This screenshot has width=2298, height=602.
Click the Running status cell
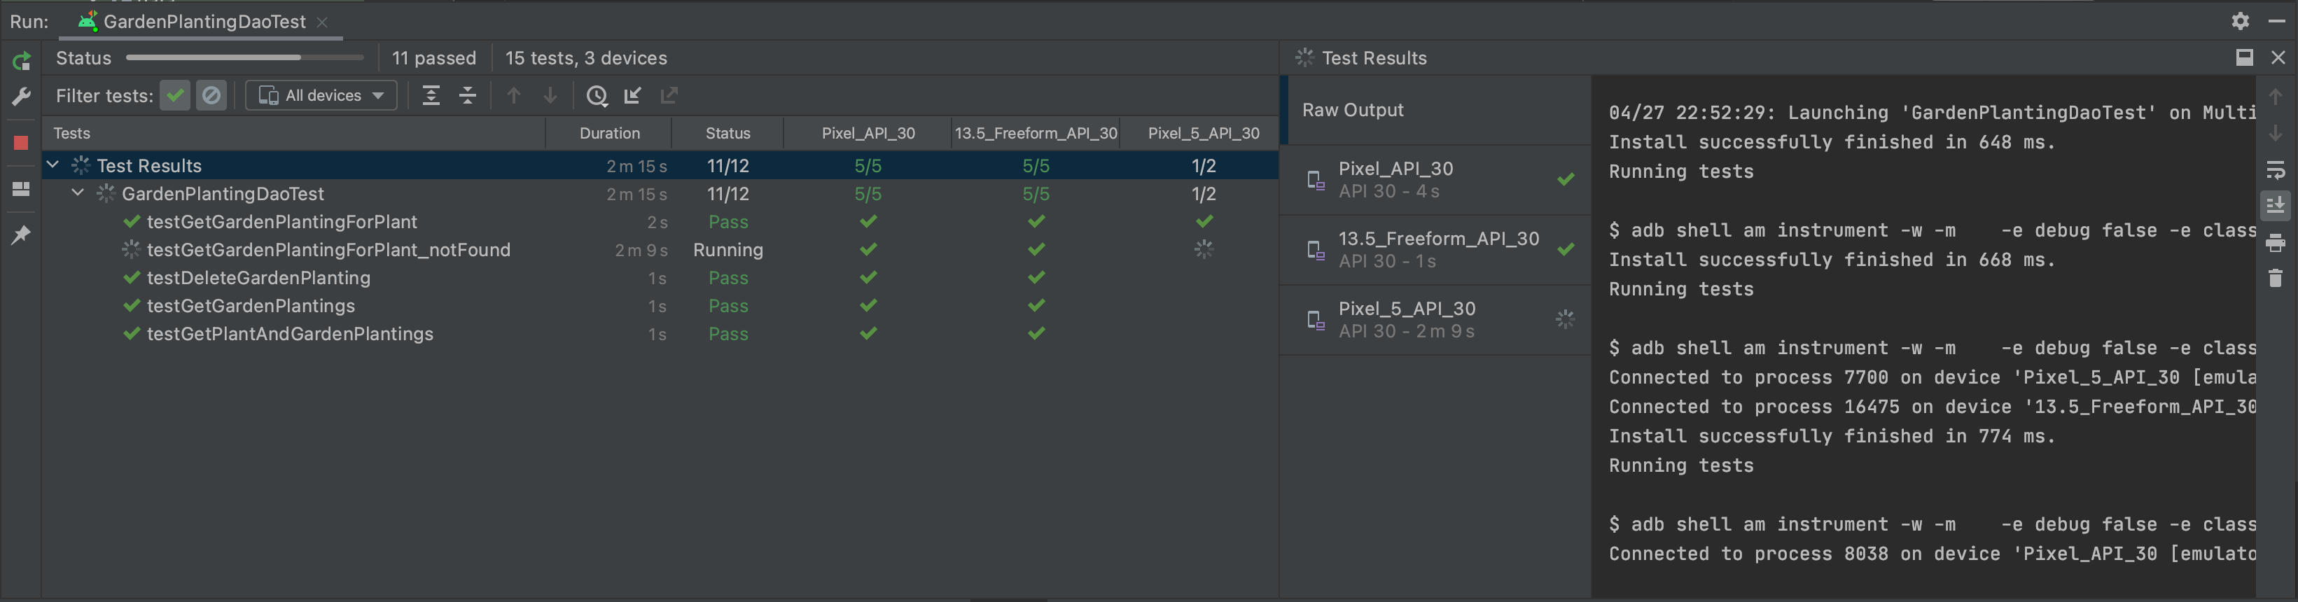point(728,250)
